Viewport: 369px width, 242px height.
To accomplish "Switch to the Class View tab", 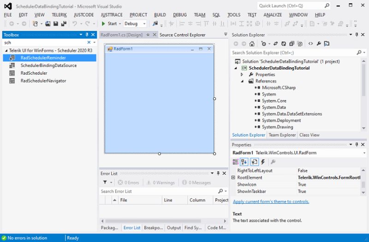I will (x=309, y=135).
